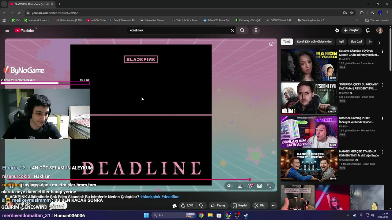Show more filter chips with right arrow
This screenshot has width=392, height=220.
(x=379, y=43)
